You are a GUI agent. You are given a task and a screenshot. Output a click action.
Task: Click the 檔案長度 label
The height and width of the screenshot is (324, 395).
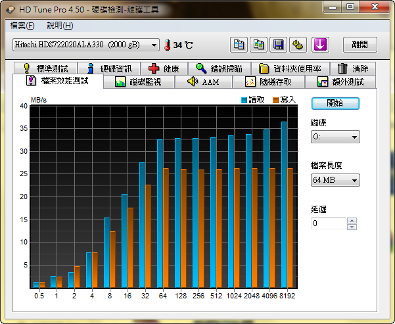326,166
